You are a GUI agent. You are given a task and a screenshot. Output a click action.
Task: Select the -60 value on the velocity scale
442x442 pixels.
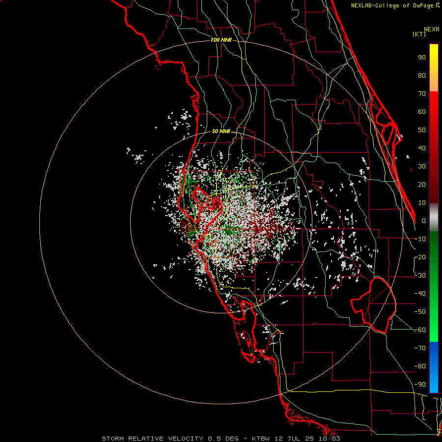coord(420,330)
